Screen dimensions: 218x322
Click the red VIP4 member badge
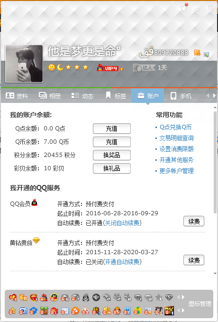coord(108,68)
